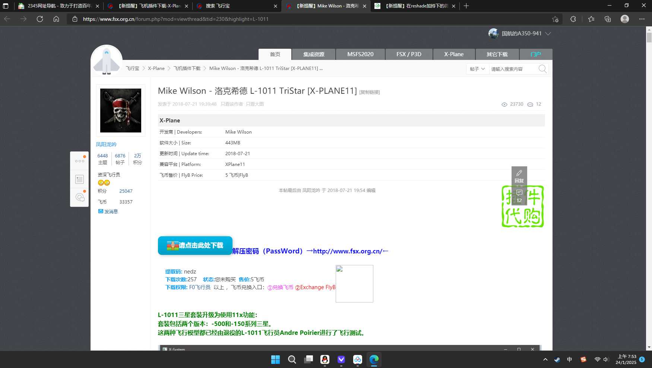Open the browser profile avatar
This screenshot has width=652, height=368.
point(625,19)
